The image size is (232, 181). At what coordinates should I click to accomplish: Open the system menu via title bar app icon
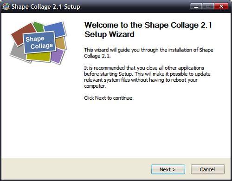(6, 6)
